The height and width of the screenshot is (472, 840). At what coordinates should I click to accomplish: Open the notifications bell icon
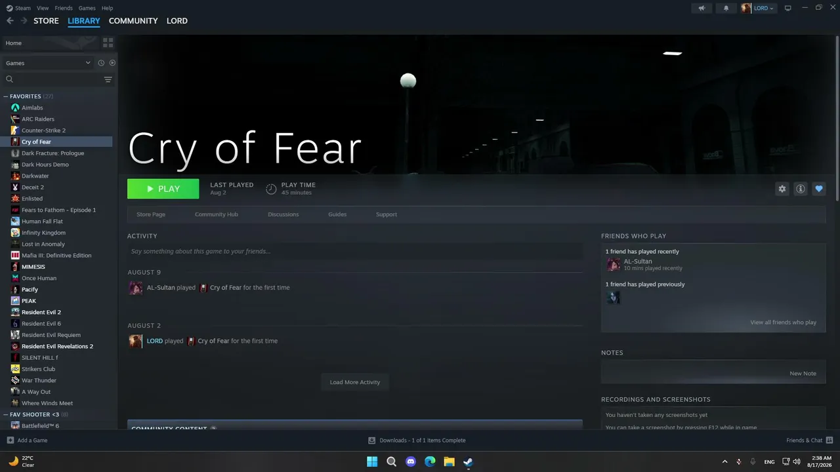click(x=726, y=8)
